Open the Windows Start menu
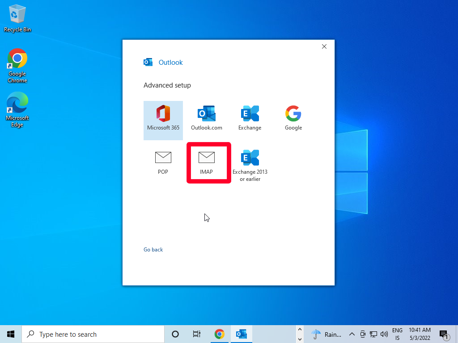The height and width of the screenshot is (343, 458). coord(11,334)
